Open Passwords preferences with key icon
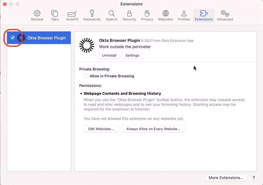The image size is (263, 185). [x=92, y=16]
